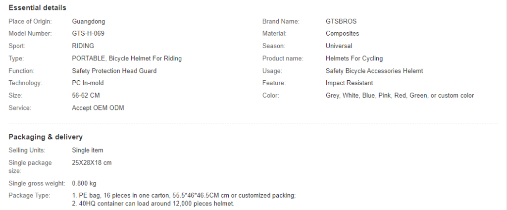The image size is (507, 210).
Task: Click the GTSBROS brand name value
Action: (x=341, y=21)
